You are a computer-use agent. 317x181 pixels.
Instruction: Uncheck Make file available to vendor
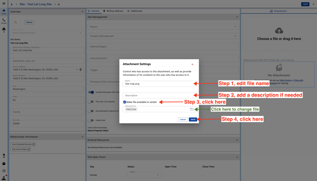click(124, 102)
